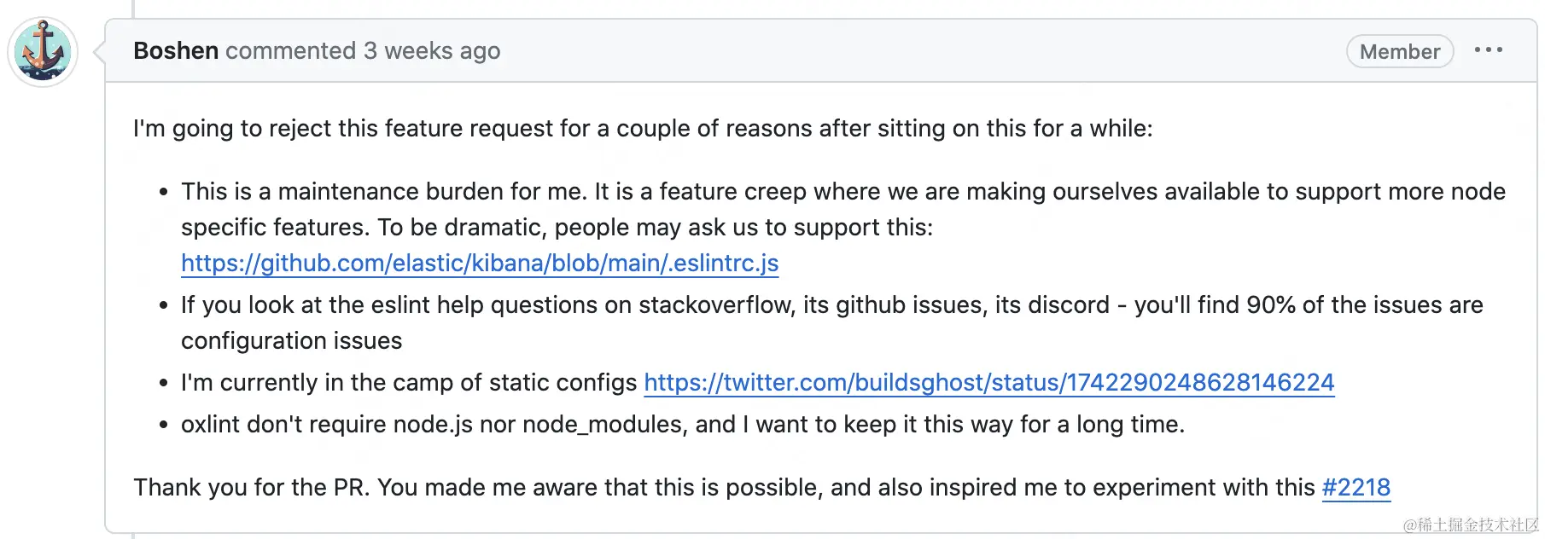Click the 'configuration issues' text line
The image size is (1545, 539).
291,341
